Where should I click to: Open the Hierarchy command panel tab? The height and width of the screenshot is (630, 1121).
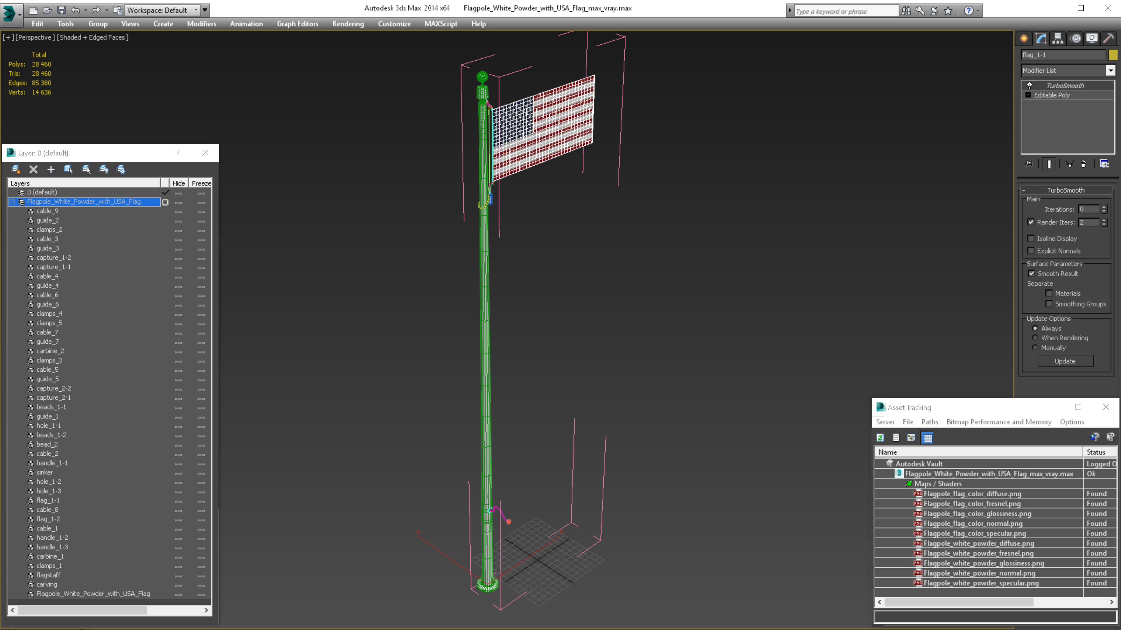(1058, 39)
